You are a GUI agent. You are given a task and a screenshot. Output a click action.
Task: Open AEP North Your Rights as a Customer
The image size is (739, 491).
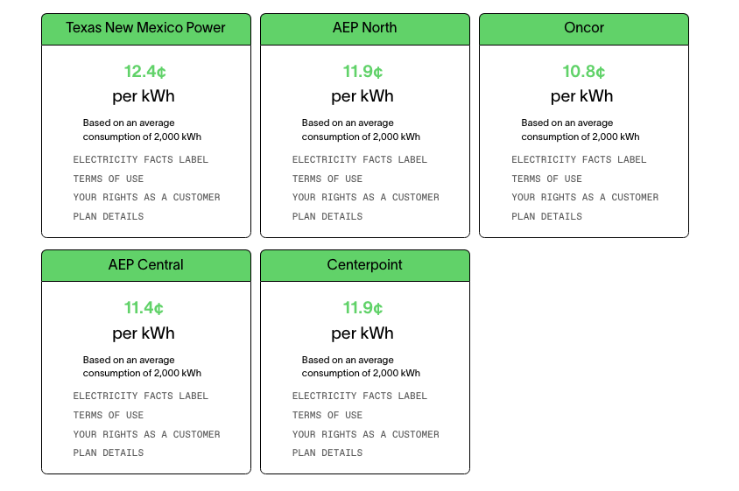(x=366, y=198)
